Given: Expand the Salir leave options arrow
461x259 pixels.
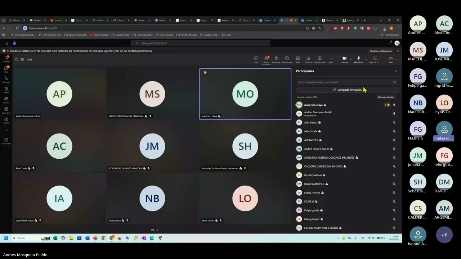Looking at the screenshot, I should 397,60.
